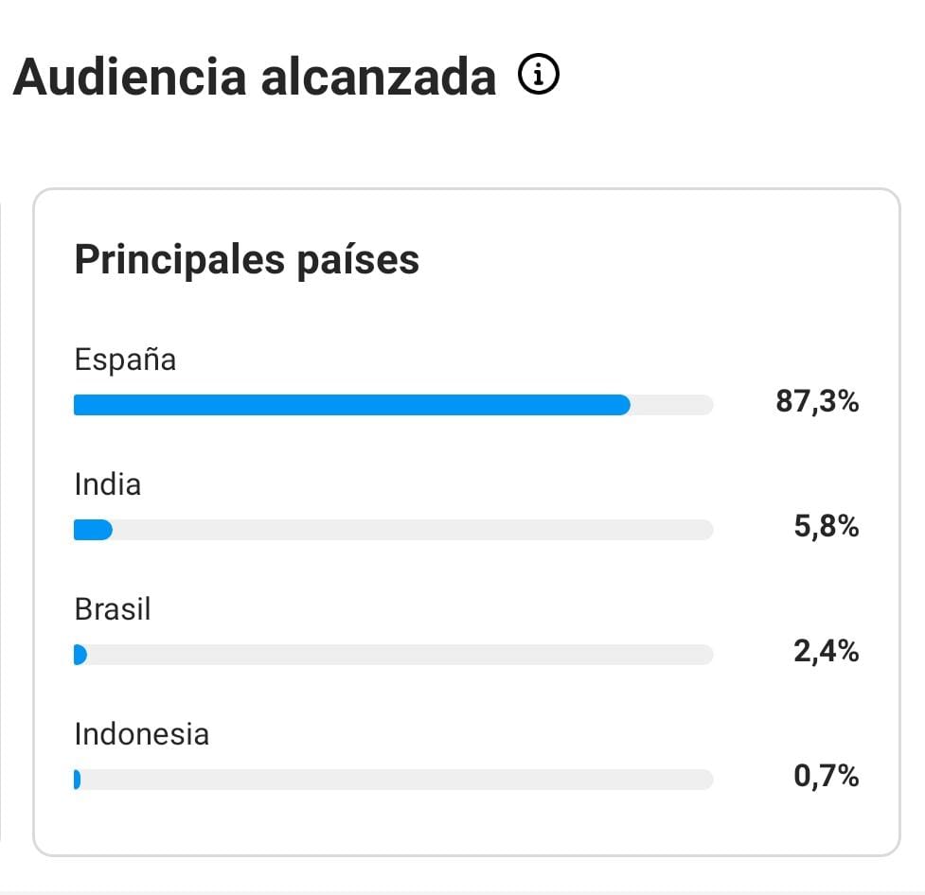Select the blue India bar fill
This screenshot has height=895, width=925.
click(93, 530)
